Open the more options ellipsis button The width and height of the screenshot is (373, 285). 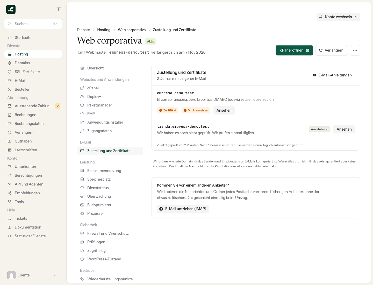coord(355,50)
